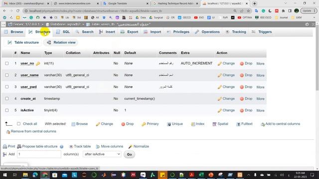Open the Windows Start menu
The width and height of the screenshot is (319, 179).
5,175
